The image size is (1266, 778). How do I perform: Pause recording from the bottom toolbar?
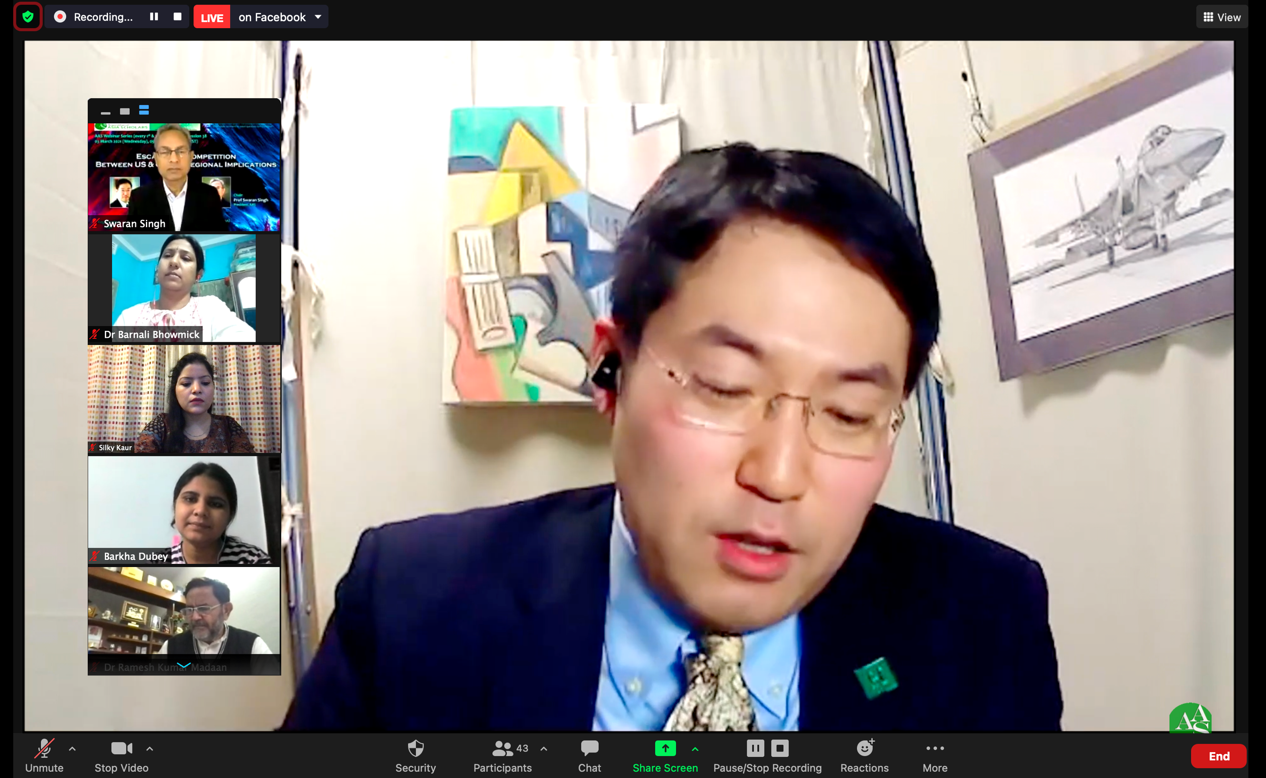(x=755, y=748)
